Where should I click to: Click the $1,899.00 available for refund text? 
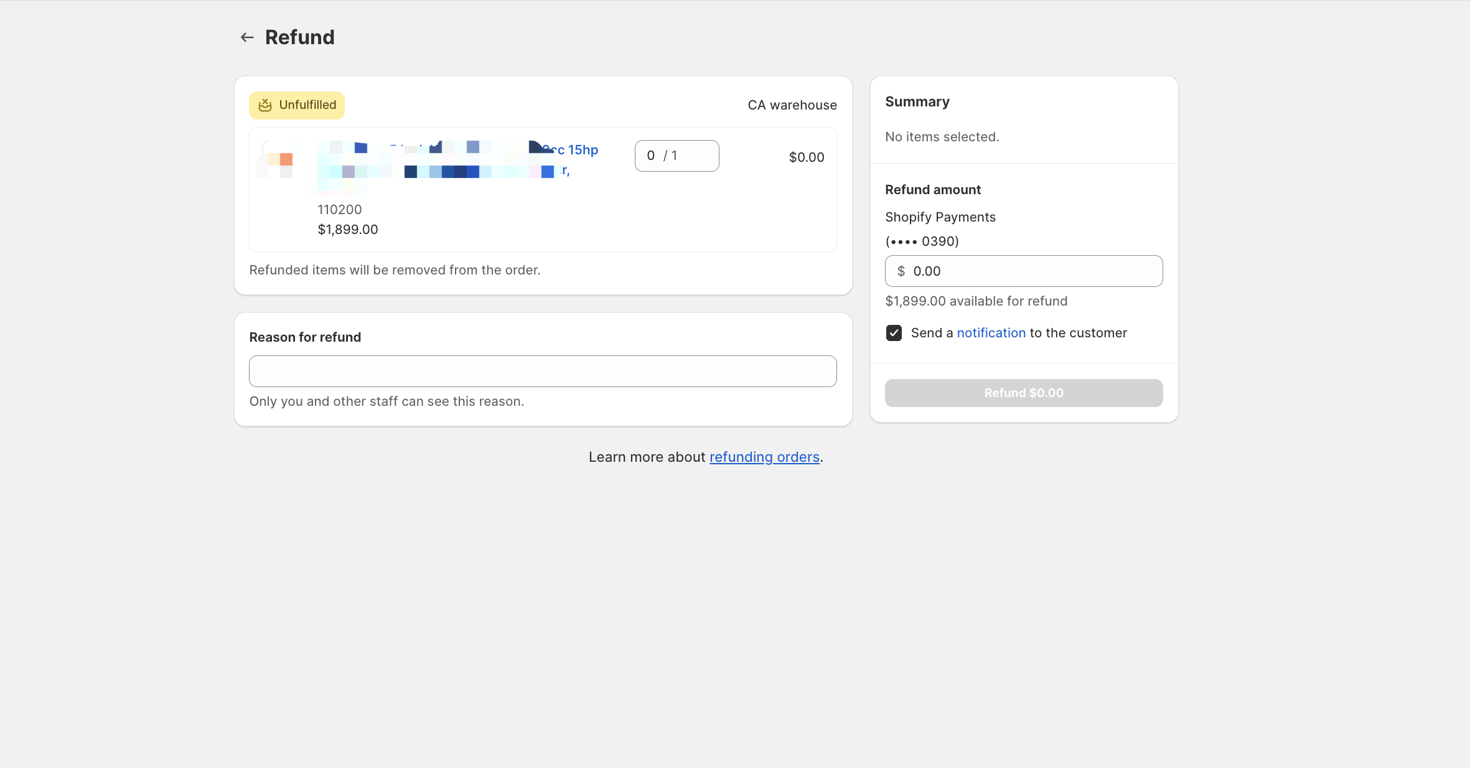[x=976, y=301]
